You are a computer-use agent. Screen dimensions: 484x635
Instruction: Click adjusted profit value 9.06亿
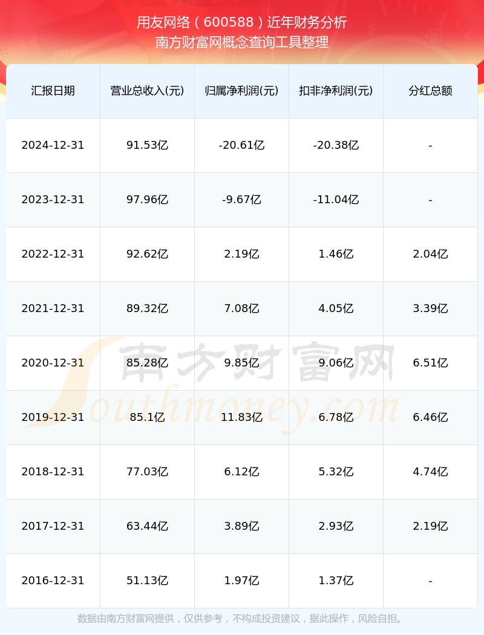[x=336, y=363]
